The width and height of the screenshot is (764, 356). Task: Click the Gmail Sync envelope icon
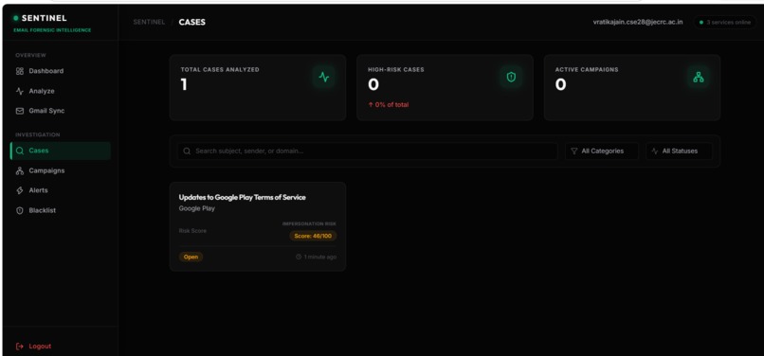pyautogui.click(x=20, y=111)
